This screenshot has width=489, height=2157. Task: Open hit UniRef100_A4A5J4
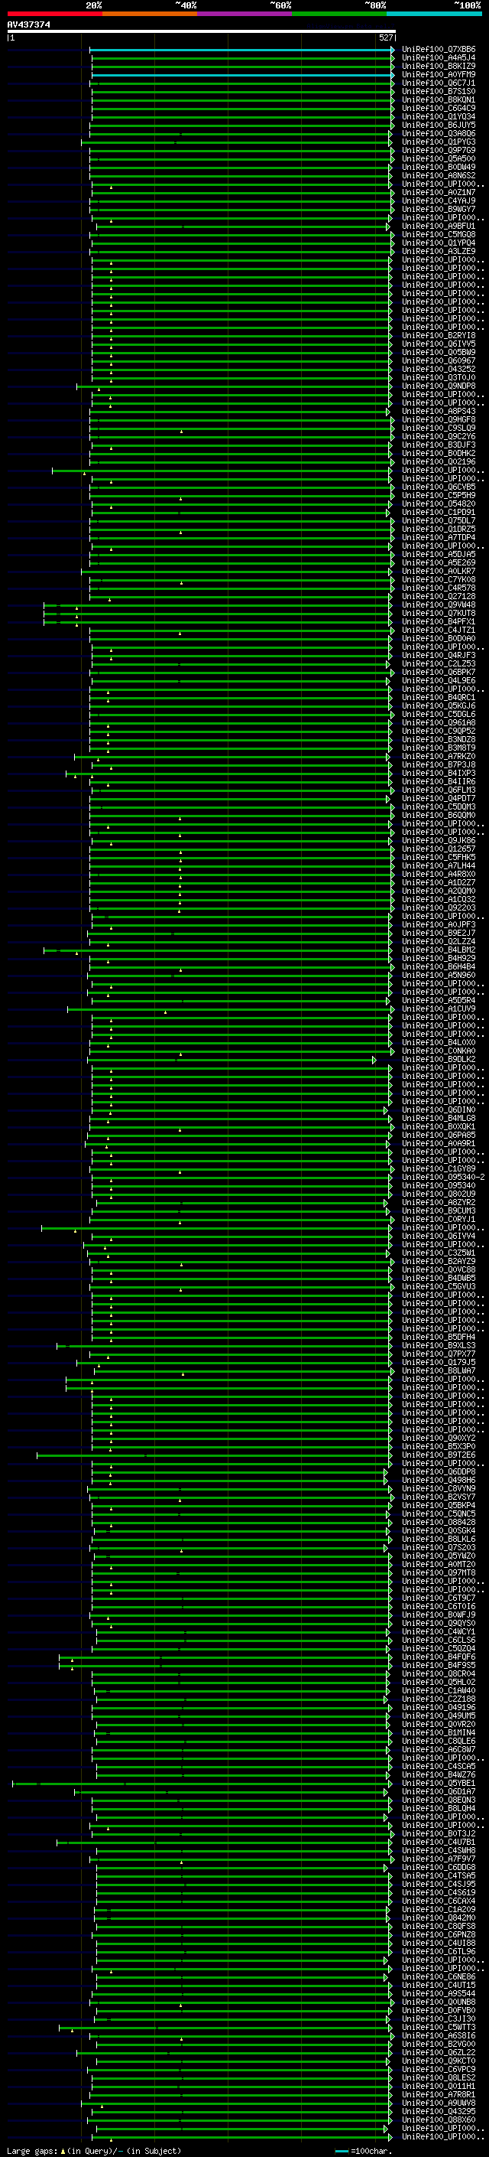click(439, 58)
